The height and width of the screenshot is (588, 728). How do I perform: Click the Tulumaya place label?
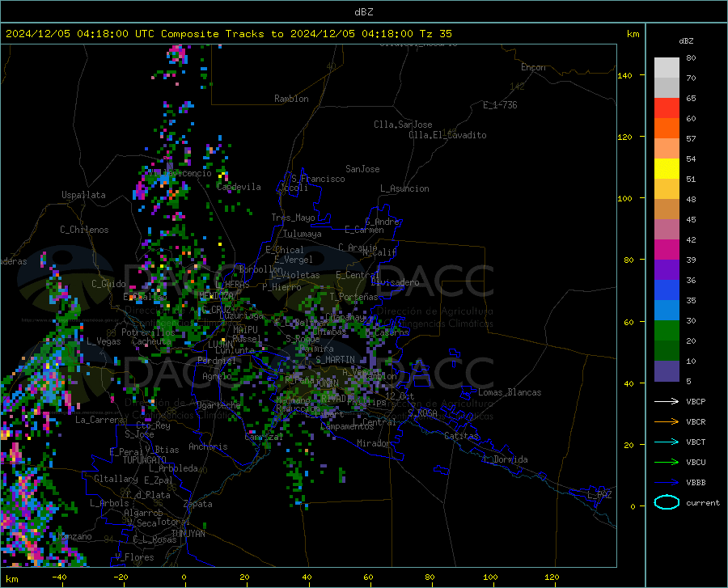(x=303, y=234)
